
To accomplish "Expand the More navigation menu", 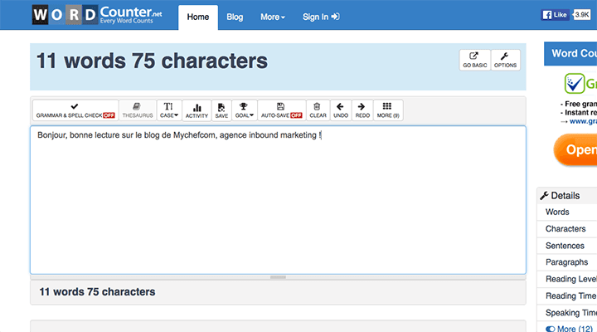I will pyautogui.click(x=273, y=17).
